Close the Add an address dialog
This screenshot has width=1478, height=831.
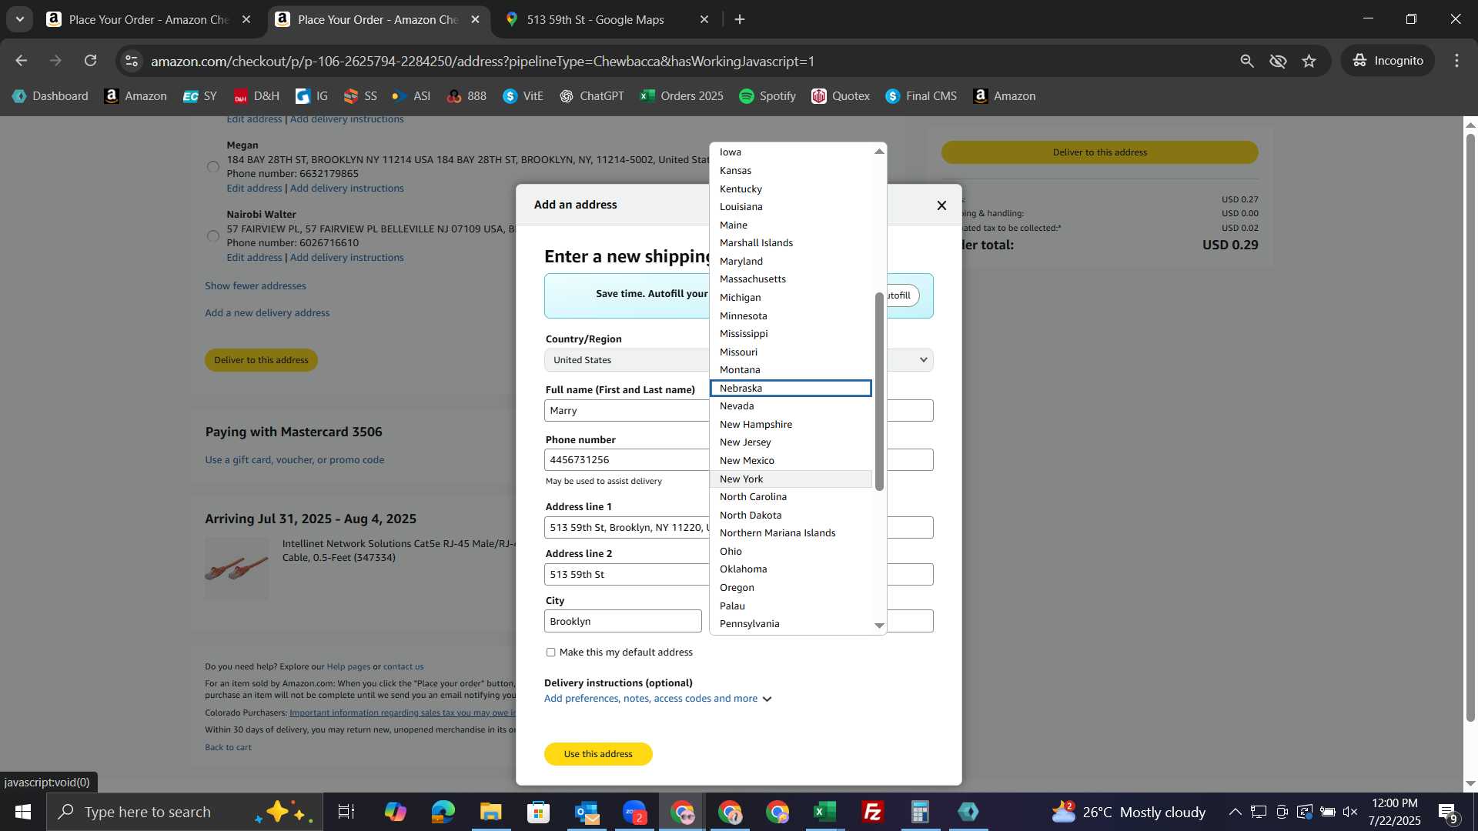pyautogui.click(x=941, y=205)
